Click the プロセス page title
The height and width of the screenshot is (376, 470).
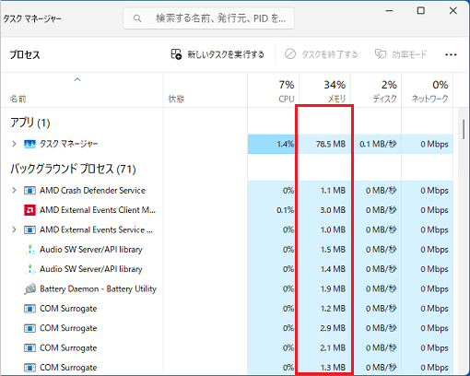coord(25,55)
